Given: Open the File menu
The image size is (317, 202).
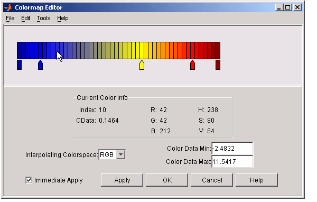Looking at the screenshot, I should pos(10,18).
